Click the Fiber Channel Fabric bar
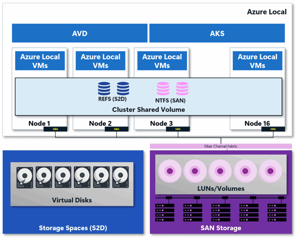 pos(221,146)
